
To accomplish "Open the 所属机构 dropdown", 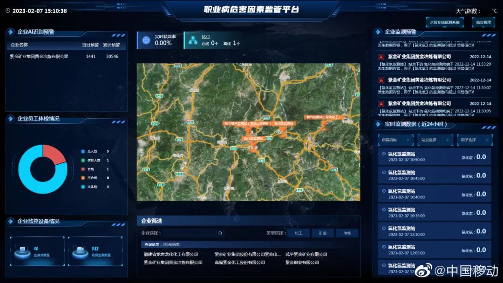I will coord(395,140).
